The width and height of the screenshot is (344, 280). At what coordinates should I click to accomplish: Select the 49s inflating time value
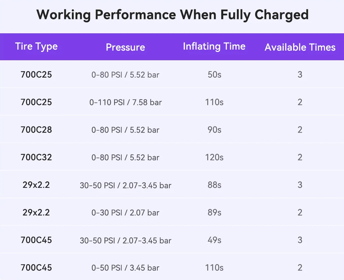point(214,240)
